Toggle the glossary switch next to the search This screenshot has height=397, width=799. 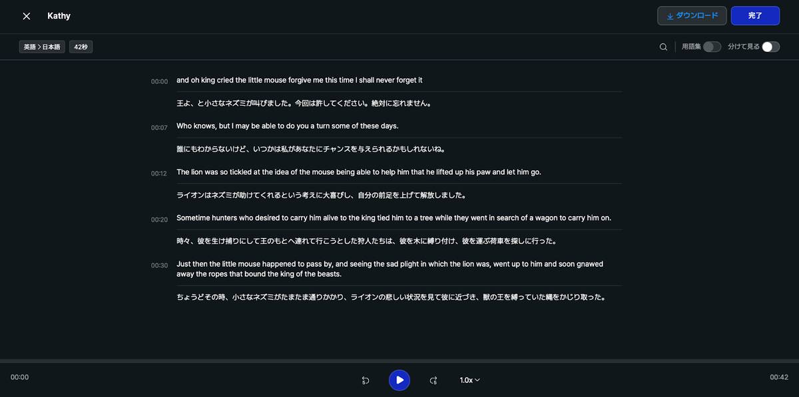[712, 47]
